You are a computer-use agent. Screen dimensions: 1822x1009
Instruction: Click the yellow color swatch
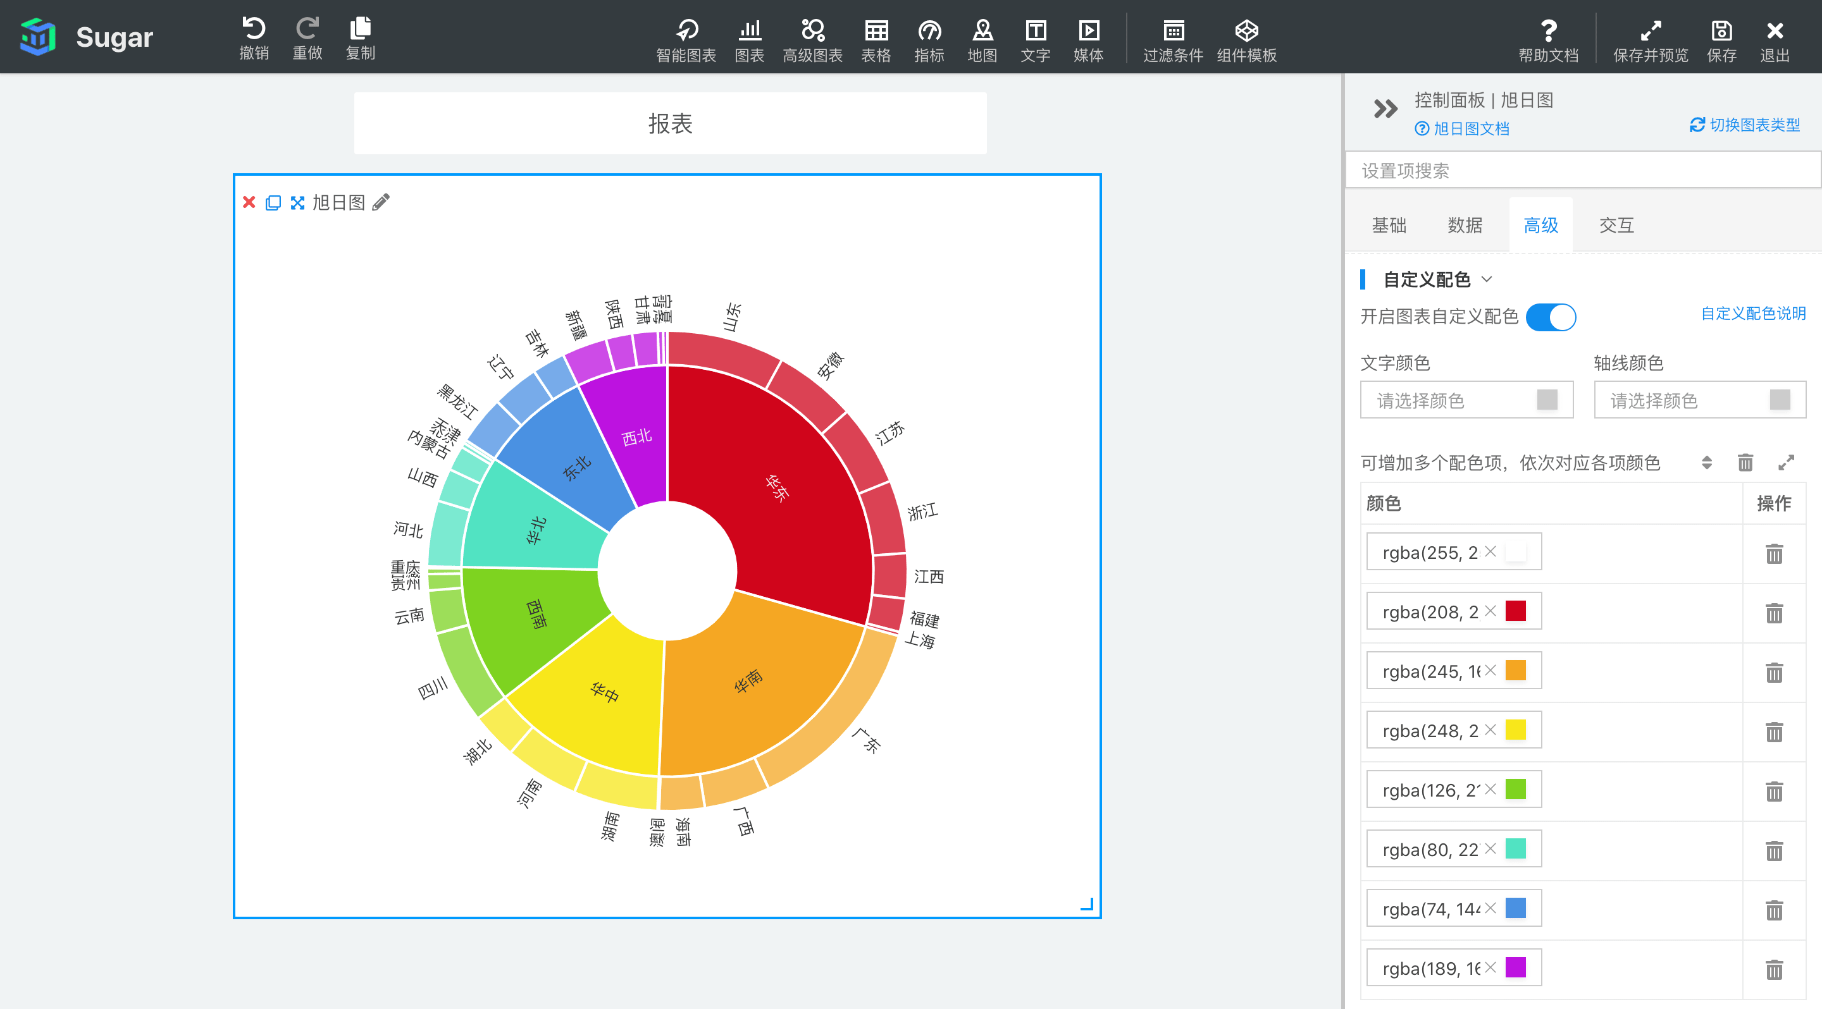[x=1516, y=729]
